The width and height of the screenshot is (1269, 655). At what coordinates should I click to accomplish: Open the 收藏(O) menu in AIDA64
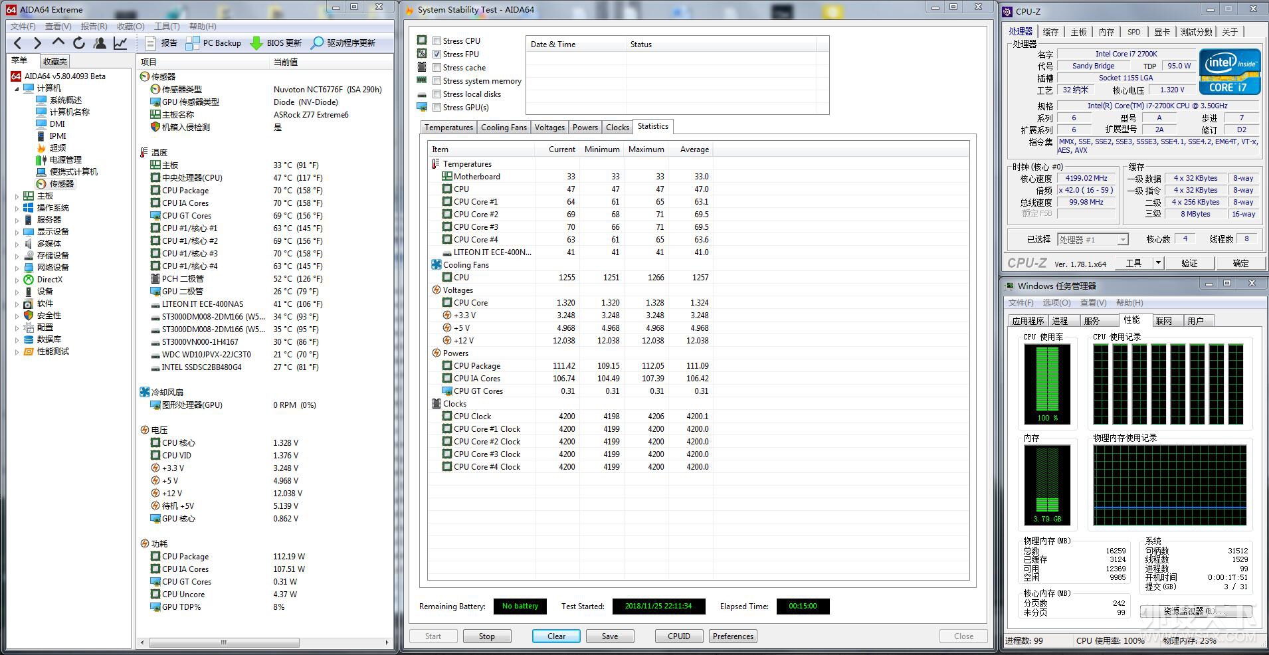[130, 27]
